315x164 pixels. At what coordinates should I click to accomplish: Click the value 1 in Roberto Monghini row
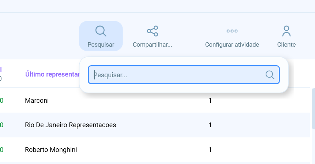coord(210,150)
